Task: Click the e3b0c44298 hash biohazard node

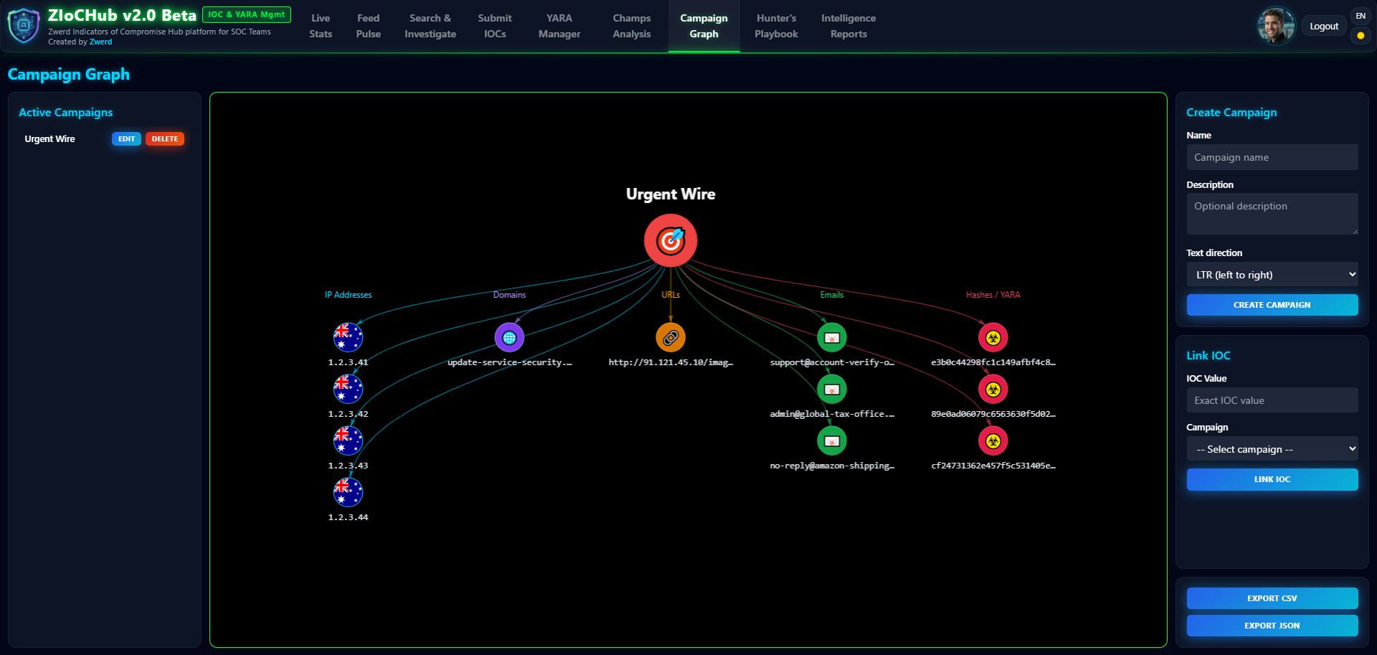Action: pyautogui.click(x=993, y=337)
